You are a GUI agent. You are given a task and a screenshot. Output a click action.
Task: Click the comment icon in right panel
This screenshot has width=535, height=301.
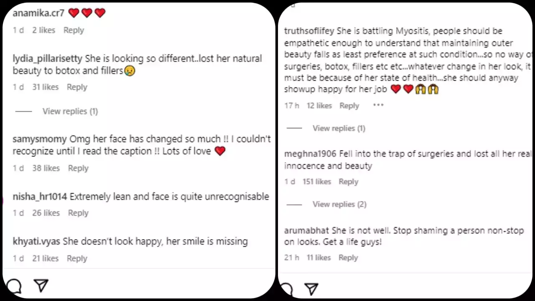(x=287, y=289)
